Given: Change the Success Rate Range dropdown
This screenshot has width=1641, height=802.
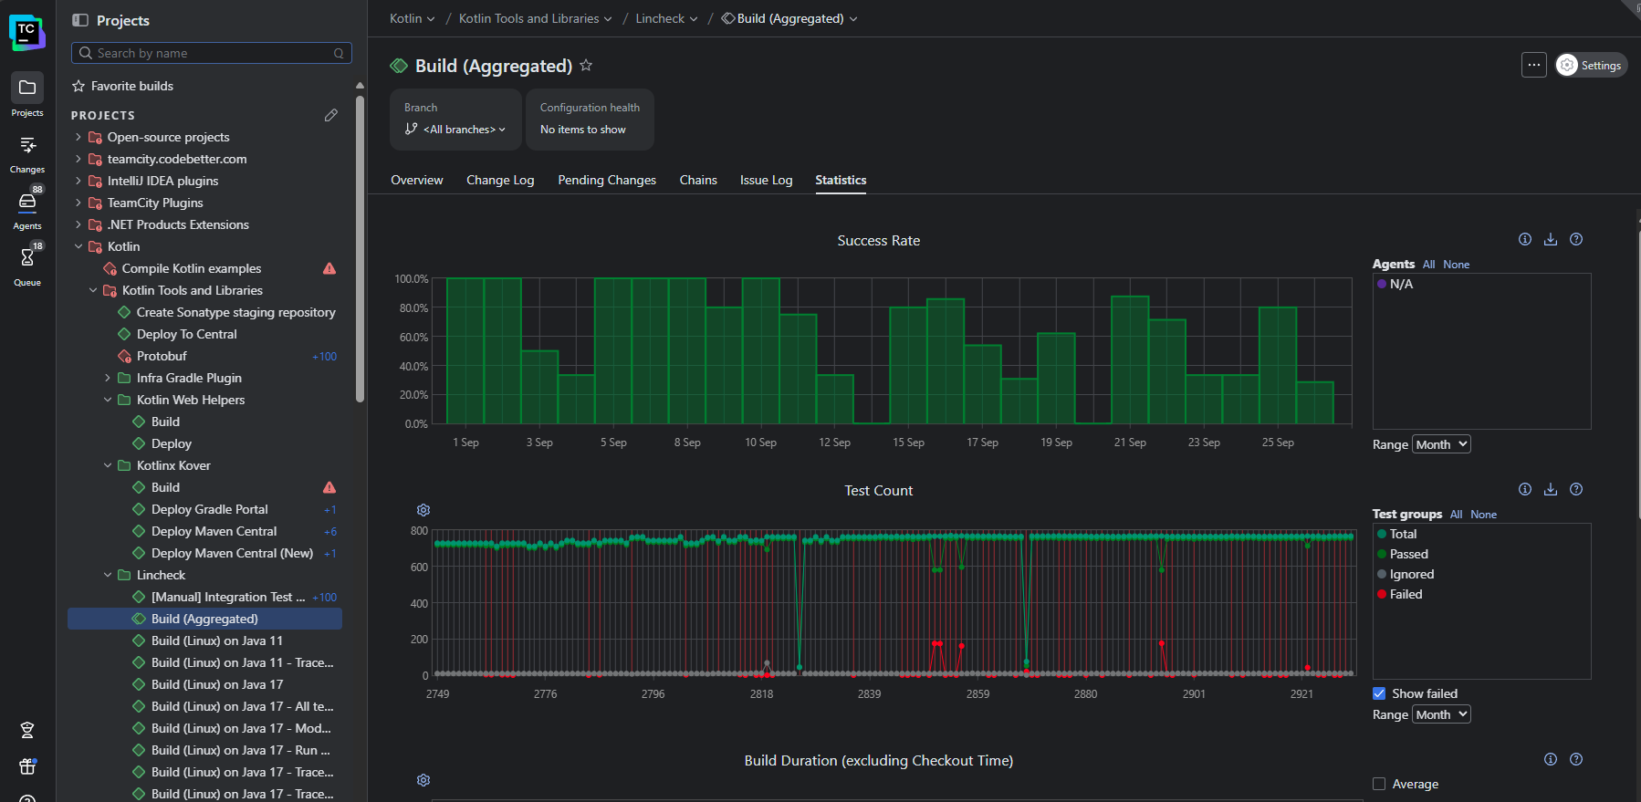Looking at the screenshot, I should [x=1441, y=444].
